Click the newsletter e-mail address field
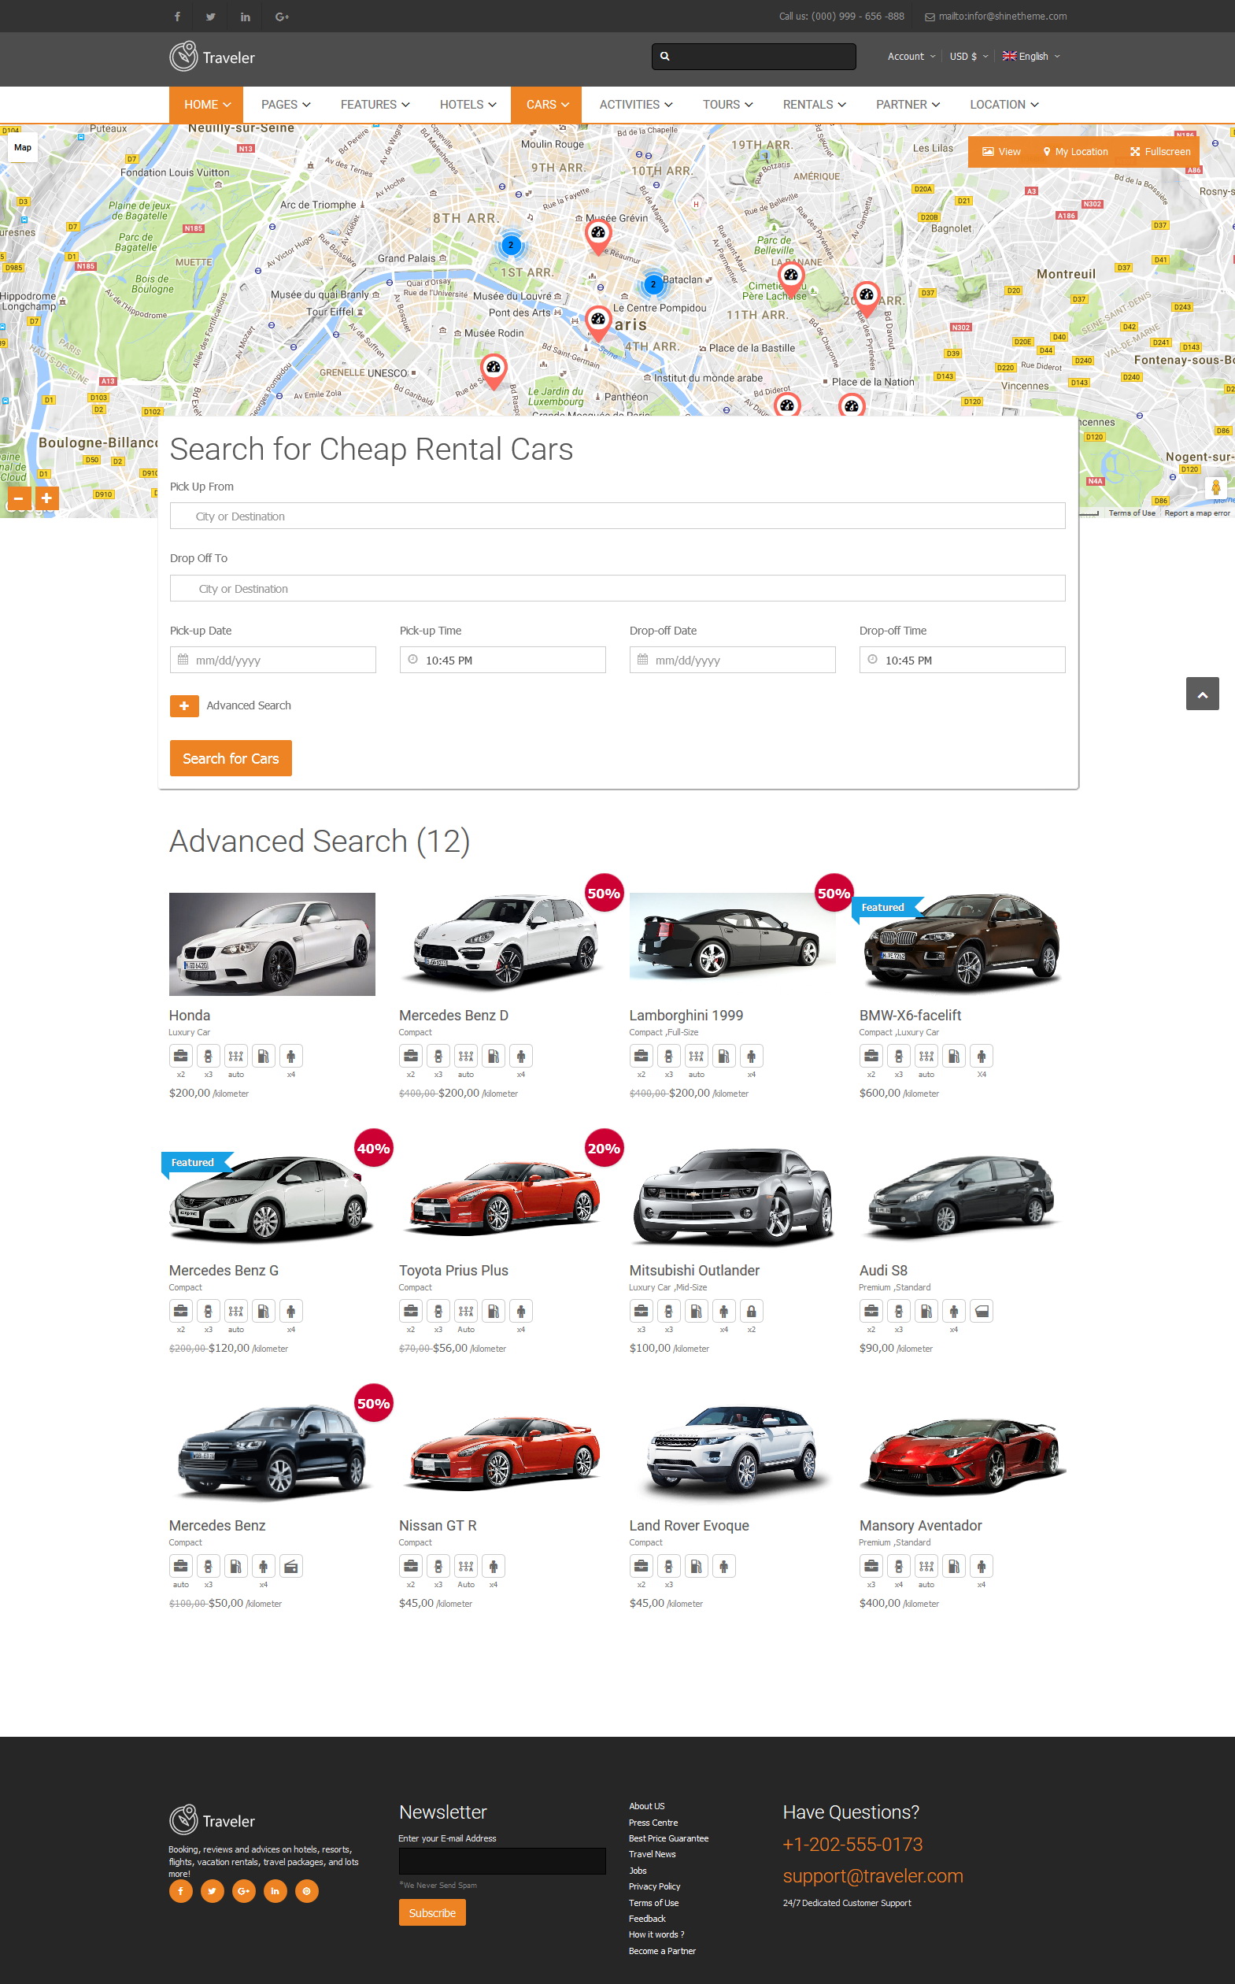The height and width of the screenshot is (1984, 1235). (x=502, y=1861)
